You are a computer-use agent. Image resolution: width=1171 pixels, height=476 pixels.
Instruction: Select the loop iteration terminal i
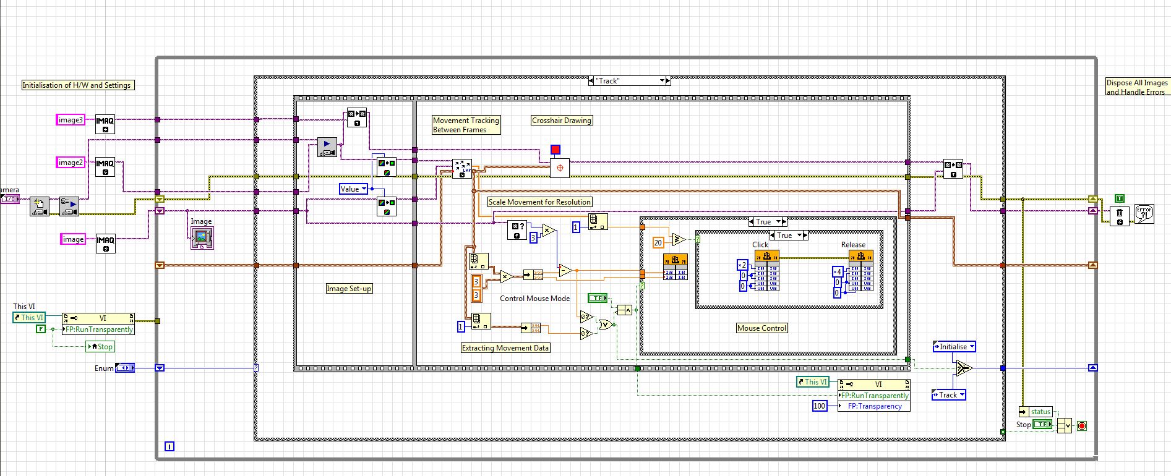[169, 446]
